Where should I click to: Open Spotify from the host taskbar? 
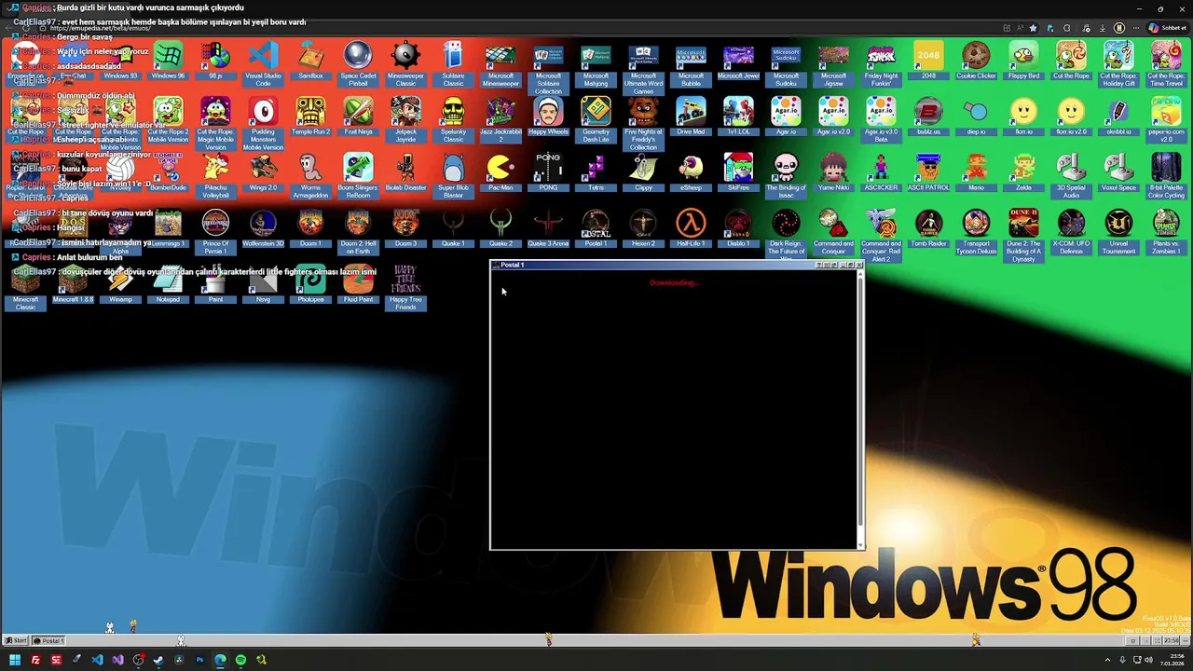tap(240, 660)
